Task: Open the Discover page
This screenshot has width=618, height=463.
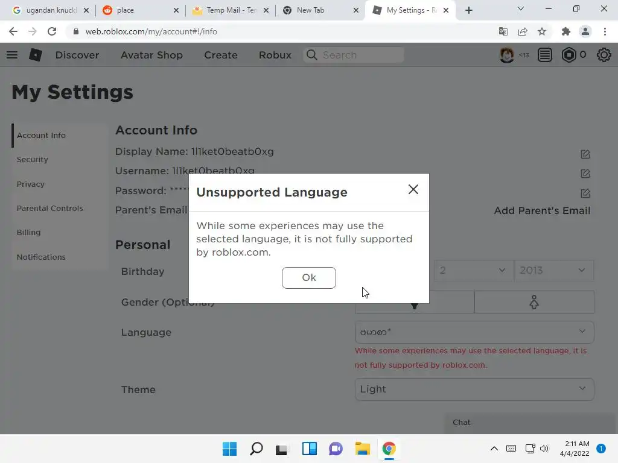Action: click(77, 55)
